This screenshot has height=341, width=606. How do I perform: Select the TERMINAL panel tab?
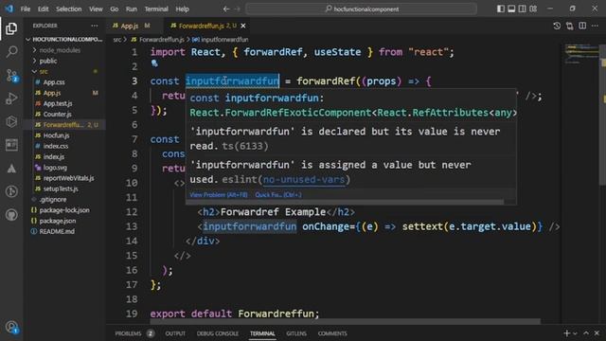[x=262, y=333]
